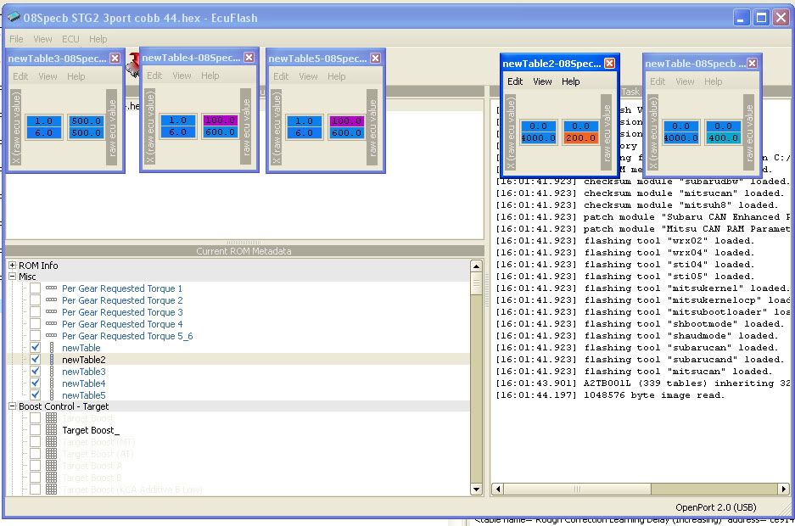
Task: Click scroll down arrow of ROM Metadata list
Action: pyautogui.click(x=476, y=490)
